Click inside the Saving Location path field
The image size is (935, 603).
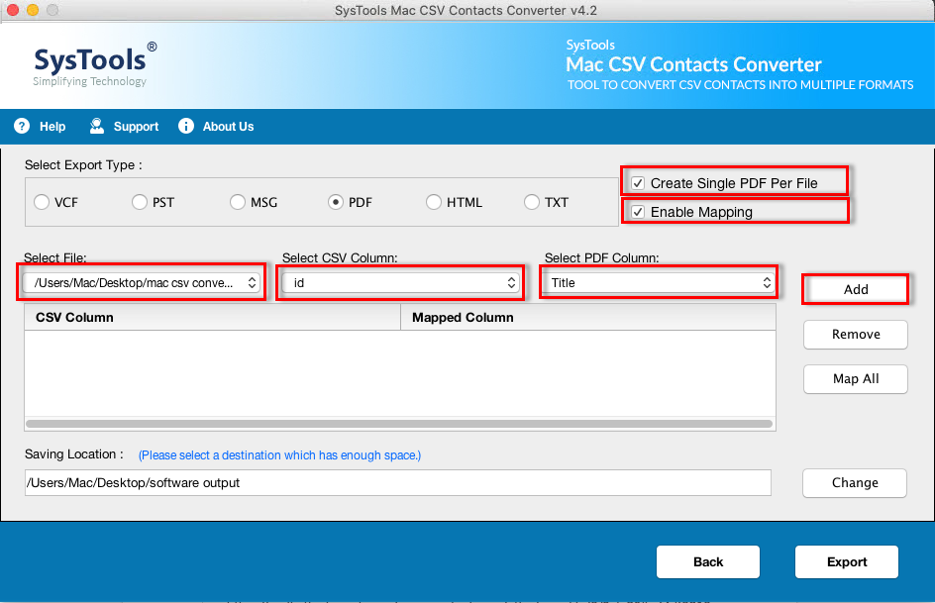(x=396, y=482)
